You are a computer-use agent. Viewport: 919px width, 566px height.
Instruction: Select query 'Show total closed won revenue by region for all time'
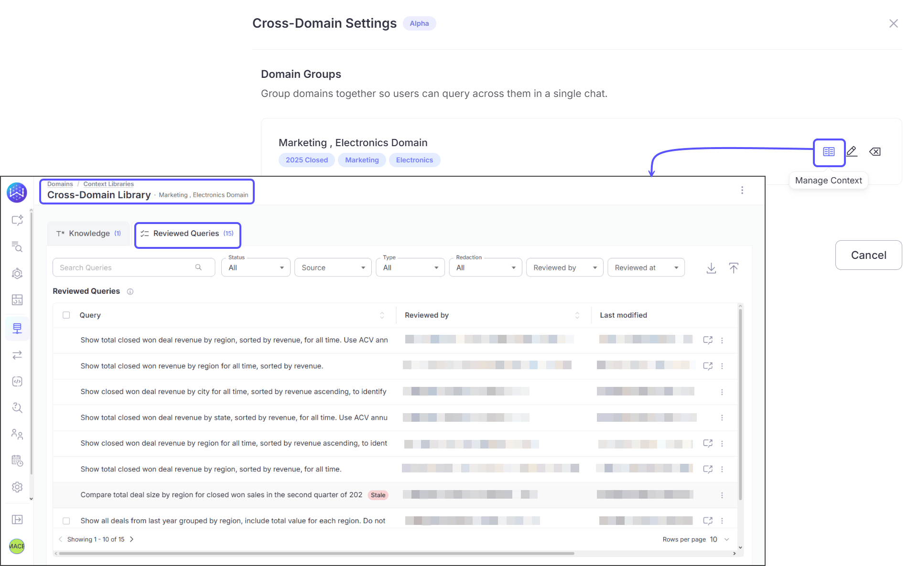(x=202, y=366)
